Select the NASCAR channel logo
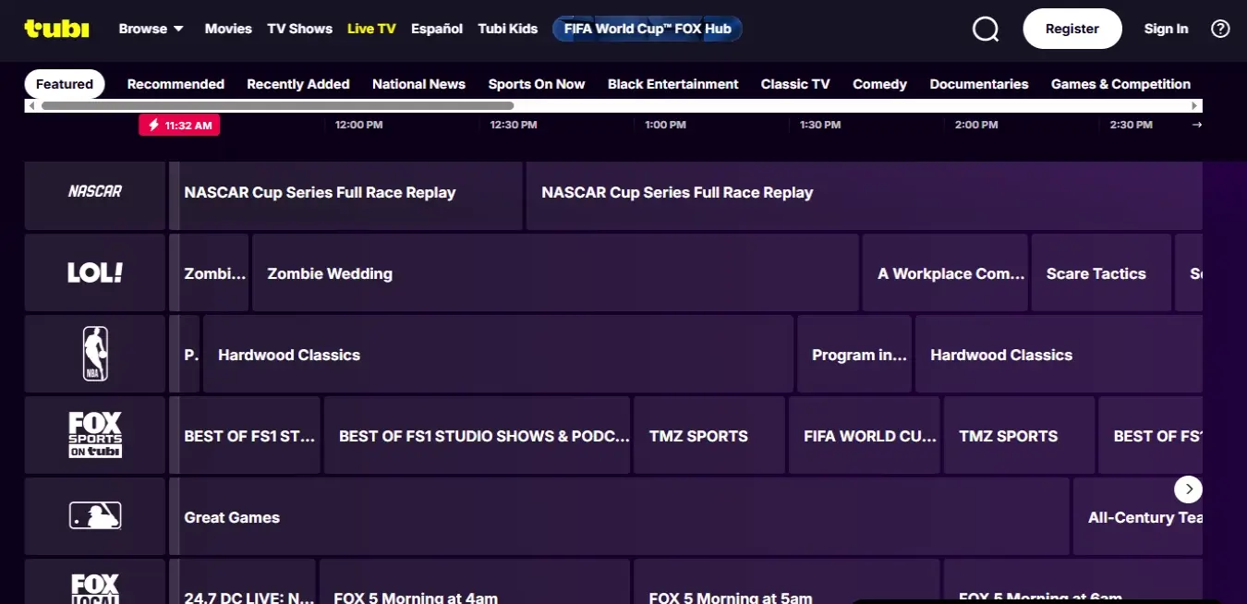Viewport: 1247px width, 604px height. pos(95,192)
